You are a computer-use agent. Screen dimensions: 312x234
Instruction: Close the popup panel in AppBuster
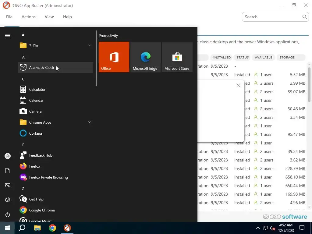click(x=238, y=85)
